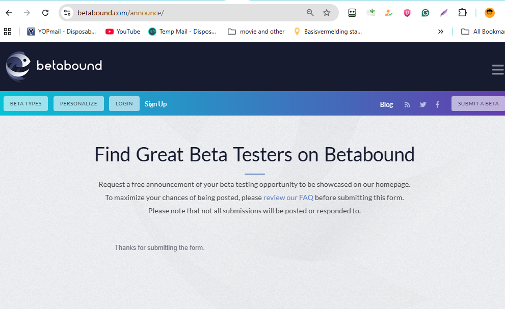Screen dimensions: 505x309
Task: Click the Betabound fish logo
Action: coord(18,66)
